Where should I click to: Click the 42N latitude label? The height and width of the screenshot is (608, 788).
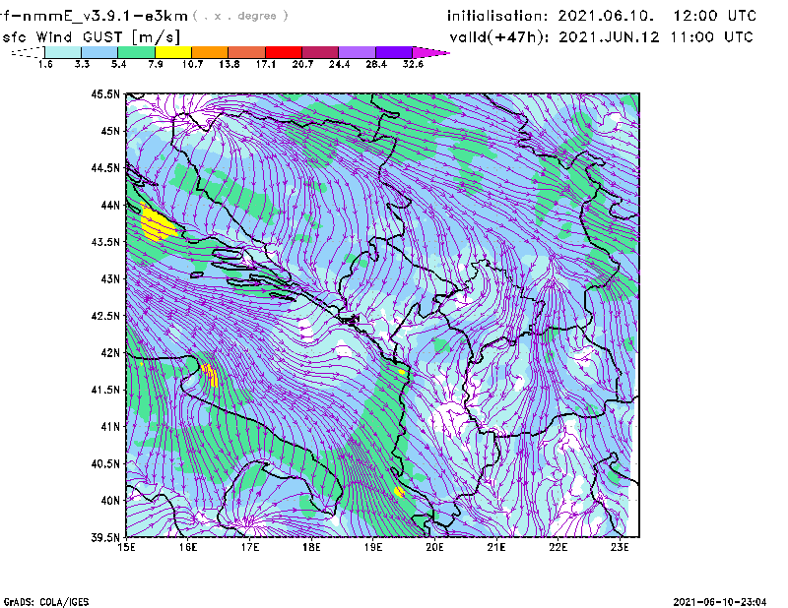tap(110, 352)
